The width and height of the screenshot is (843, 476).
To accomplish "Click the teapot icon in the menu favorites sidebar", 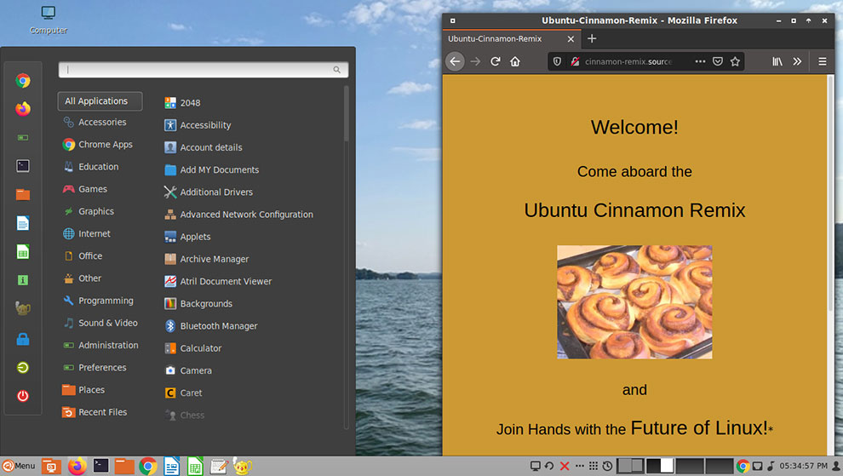I will click(23, 308).
